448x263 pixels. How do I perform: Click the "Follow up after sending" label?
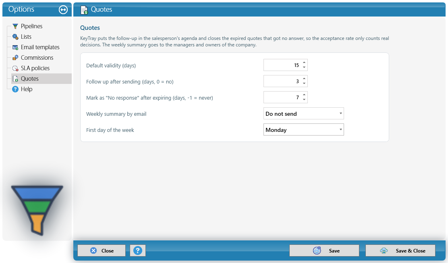[130, 81]
